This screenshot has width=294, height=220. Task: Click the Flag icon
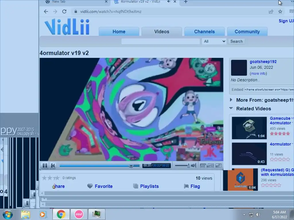(186, 186)
